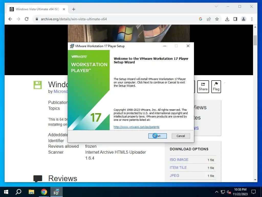262x197 pixels.
Task: Click scrollbar up arrow
Action: click(x=255, y=27)
